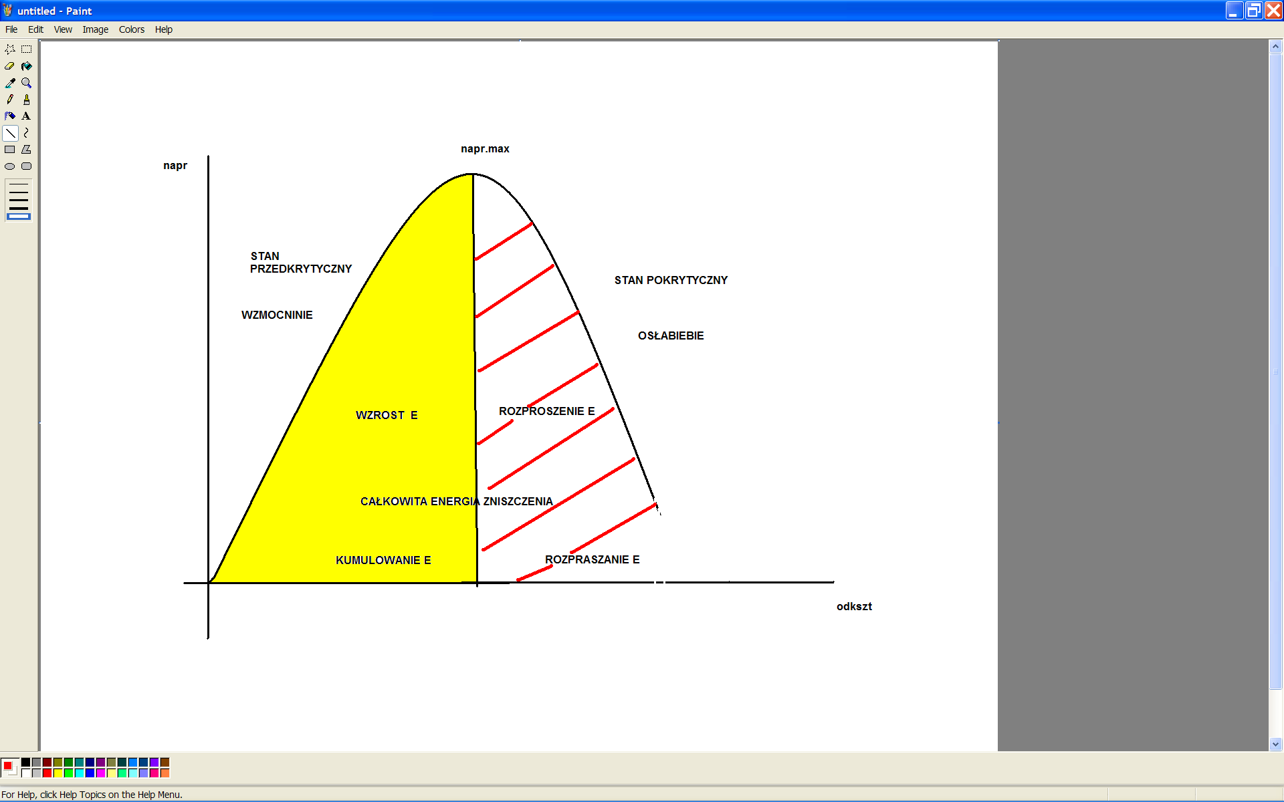
Task: Open the View menu
Action: tap(63, 29)
